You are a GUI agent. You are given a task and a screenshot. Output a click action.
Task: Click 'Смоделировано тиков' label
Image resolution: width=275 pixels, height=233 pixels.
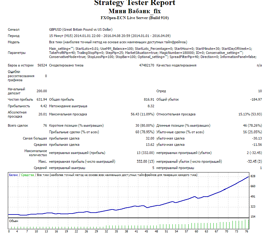[x=66, y=66]
